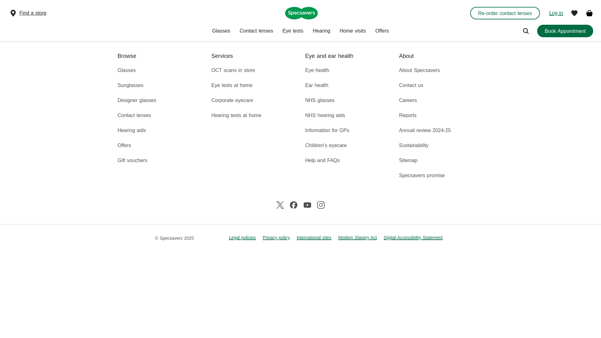Open Glasses link under Browse

click(x=126, y=70)
